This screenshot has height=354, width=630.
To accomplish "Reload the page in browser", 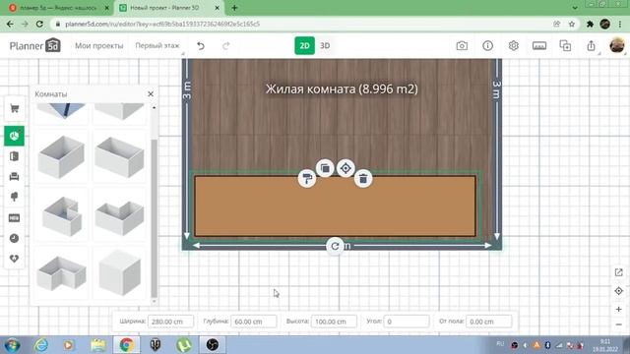I will 39,24.
